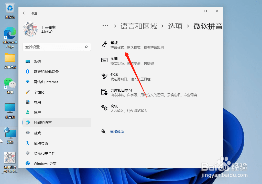
Task: Expand the breadcrumb ellipsis menu
Action: 105,26
